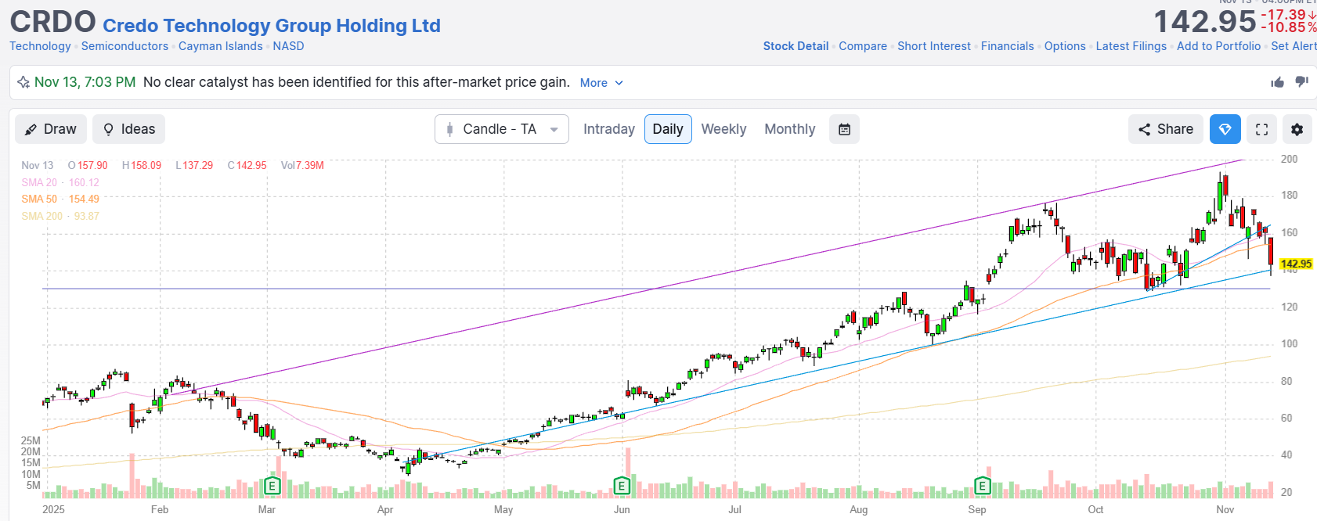Click the CRDO ticker symbol
Viewport: 1317px width, 521px height.
[52, 23]
